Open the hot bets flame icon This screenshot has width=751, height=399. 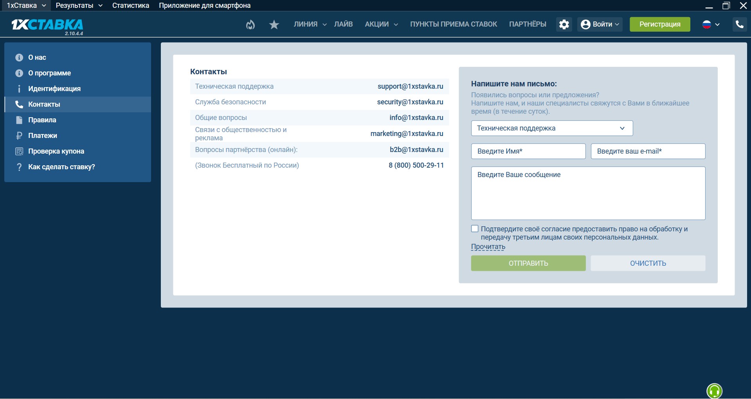pyautogui.click(x=250, y=25)
